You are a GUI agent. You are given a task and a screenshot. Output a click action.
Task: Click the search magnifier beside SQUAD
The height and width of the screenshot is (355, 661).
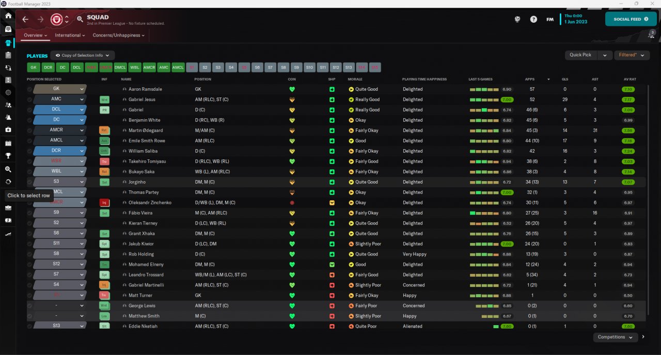(80, 20)
